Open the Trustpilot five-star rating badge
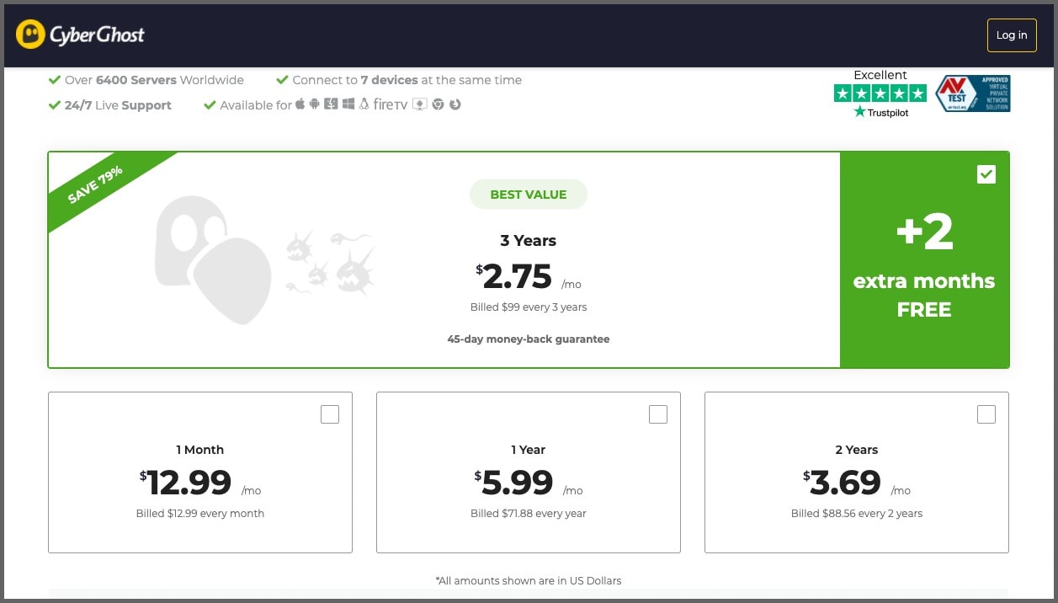1058x603 pixels. pyautogui.click(x=880, y=94)
